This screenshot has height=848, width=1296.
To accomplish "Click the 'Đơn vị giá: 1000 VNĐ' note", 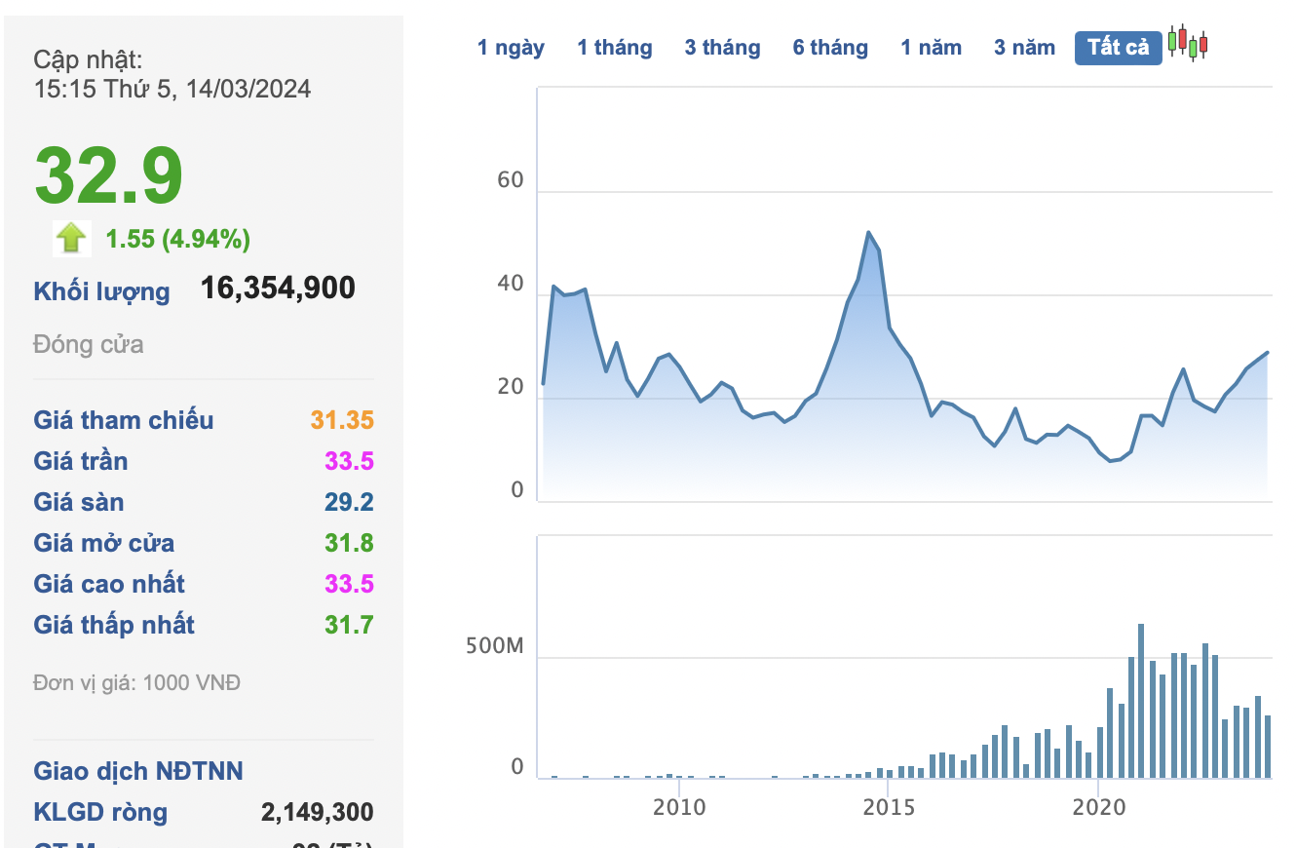I will [137, 682].
